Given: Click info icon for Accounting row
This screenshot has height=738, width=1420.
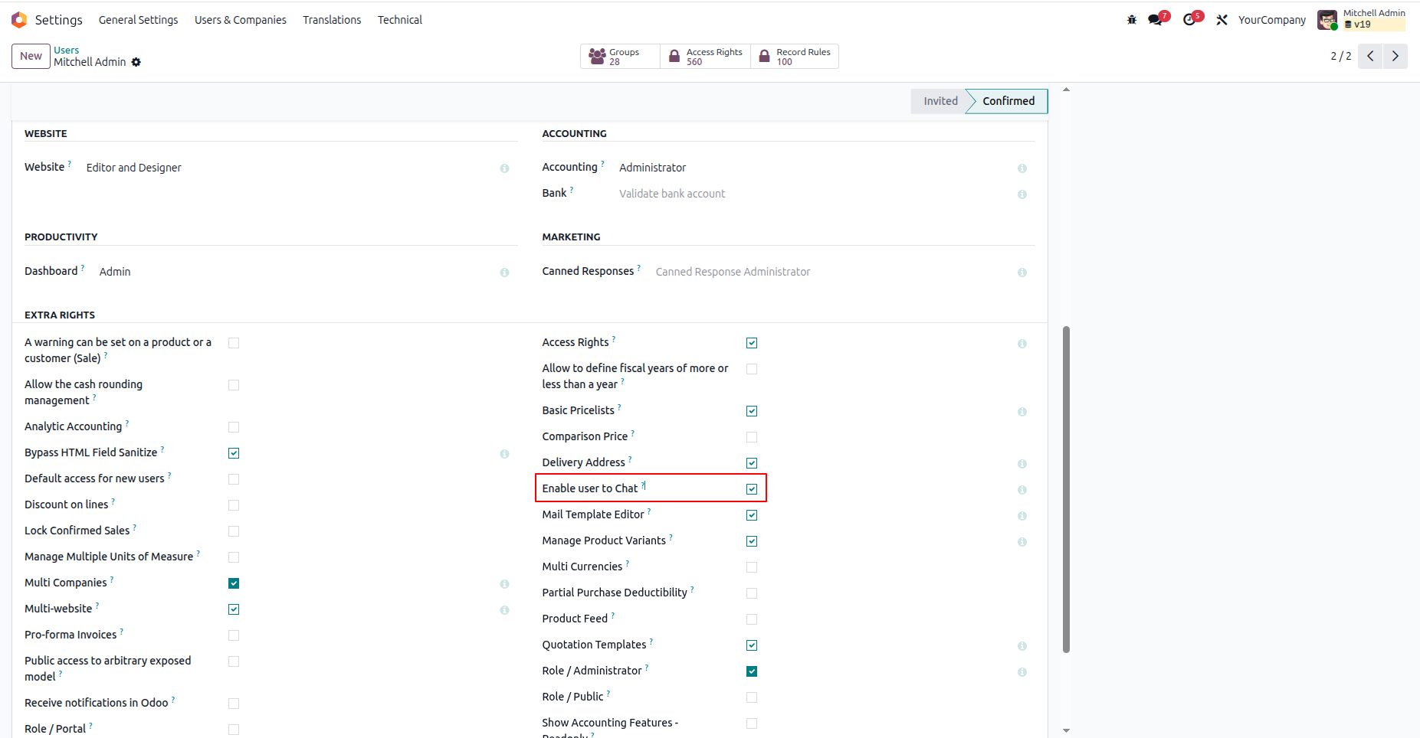Looking at the screenshot, I should pos(1022,168).
